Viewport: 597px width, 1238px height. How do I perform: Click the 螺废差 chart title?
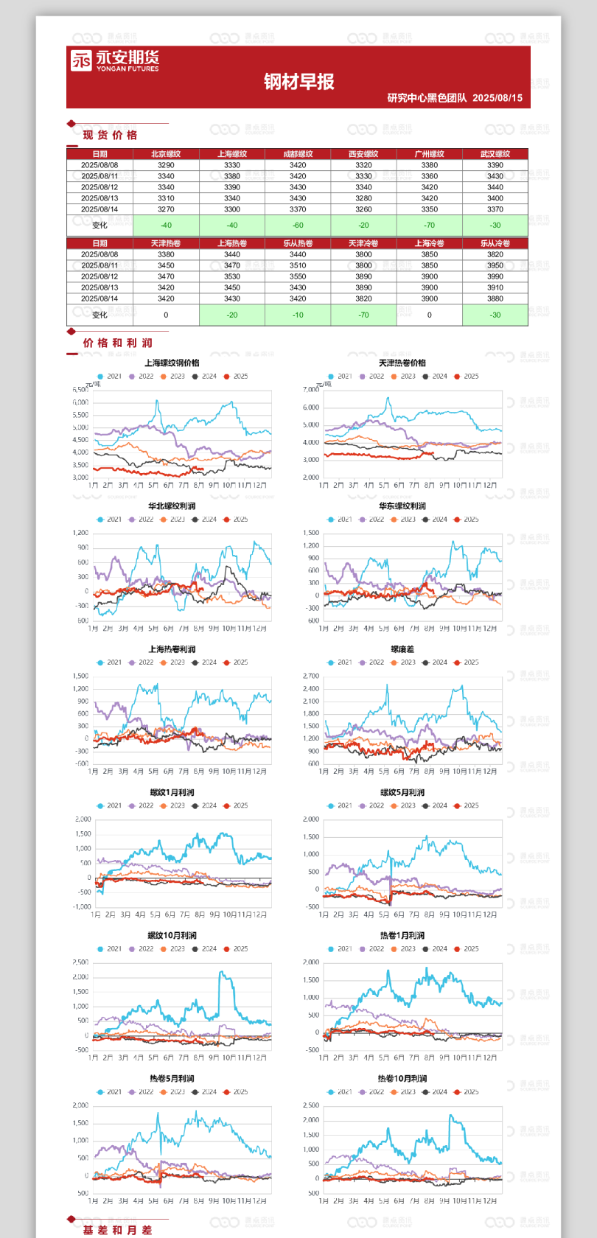[402, 649]
